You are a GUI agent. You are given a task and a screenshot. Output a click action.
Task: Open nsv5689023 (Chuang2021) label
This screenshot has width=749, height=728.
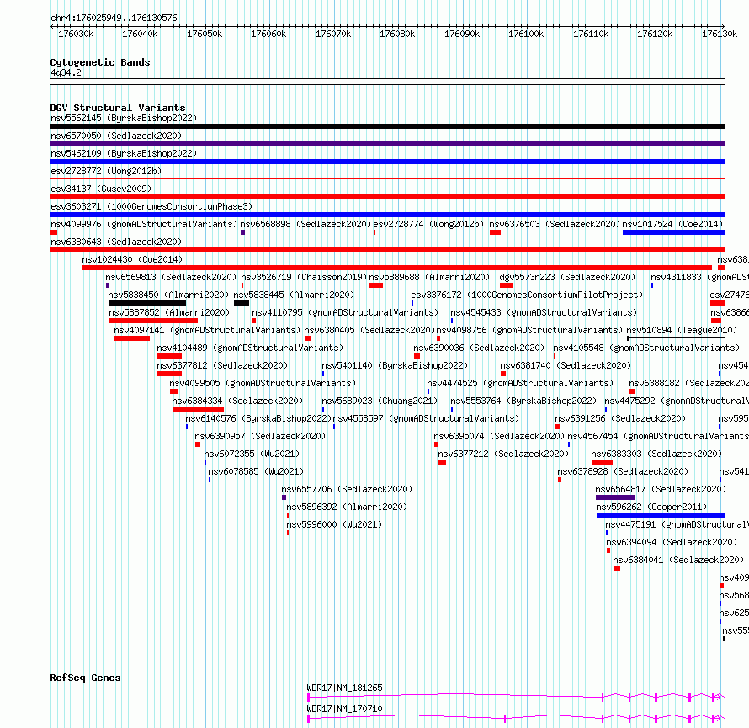coord(380,401)
